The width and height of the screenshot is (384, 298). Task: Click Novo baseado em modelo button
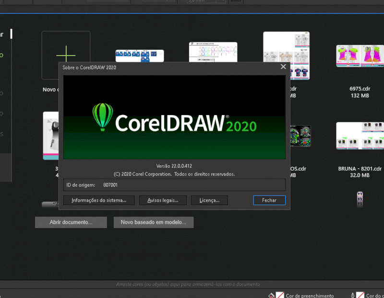click(x=153, y=222)
